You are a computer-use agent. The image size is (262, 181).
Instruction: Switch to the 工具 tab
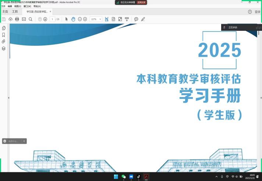point(15,12)
